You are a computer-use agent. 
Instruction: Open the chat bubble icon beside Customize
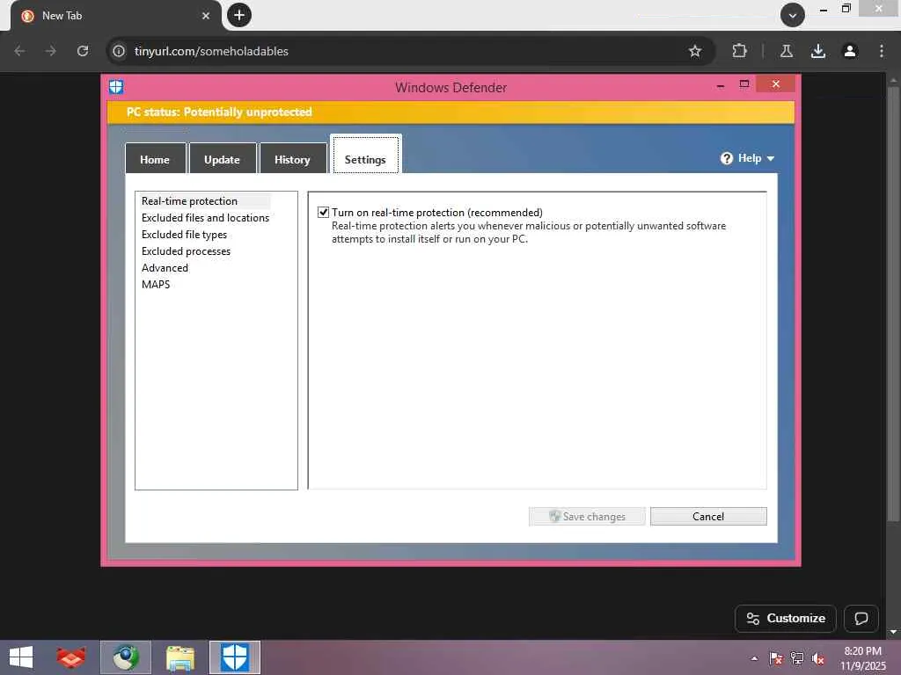[861, 618]
